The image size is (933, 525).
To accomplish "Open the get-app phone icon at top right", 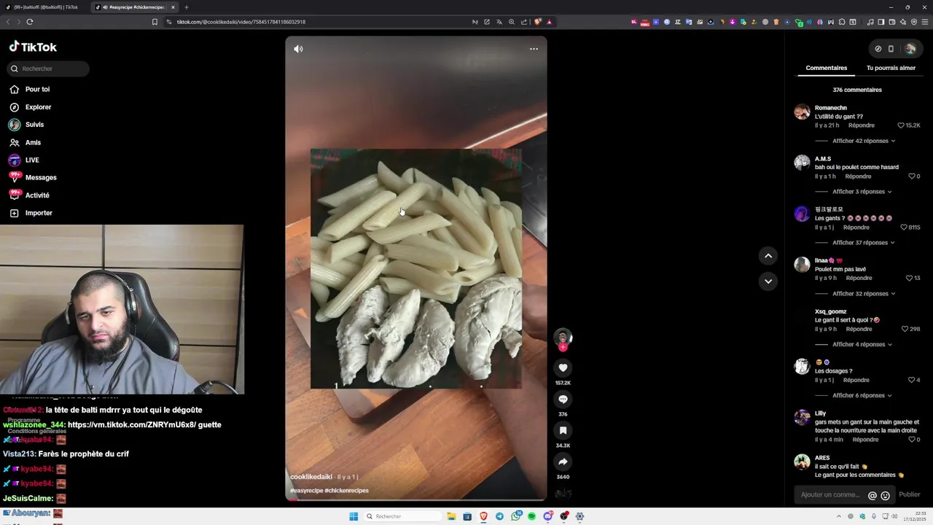I will 891,49.
